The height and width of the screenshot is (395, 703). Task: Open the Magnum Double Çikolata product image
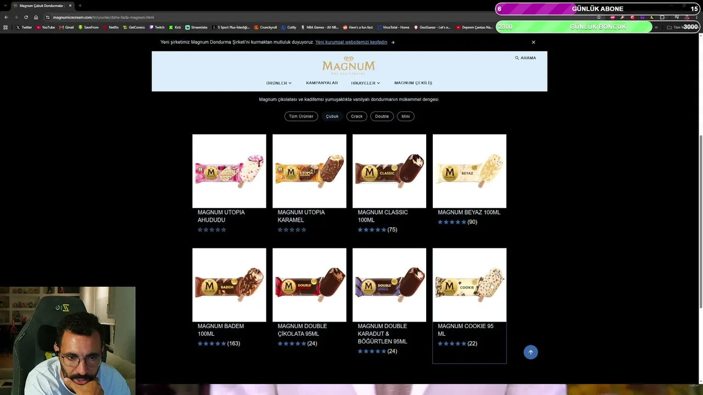coord(309,285)
